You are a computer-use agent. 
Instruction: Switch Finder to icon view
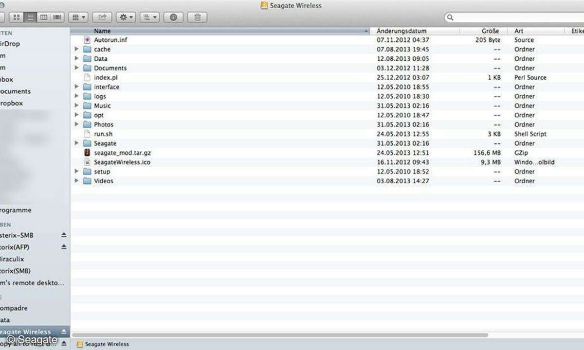point(17,17)
